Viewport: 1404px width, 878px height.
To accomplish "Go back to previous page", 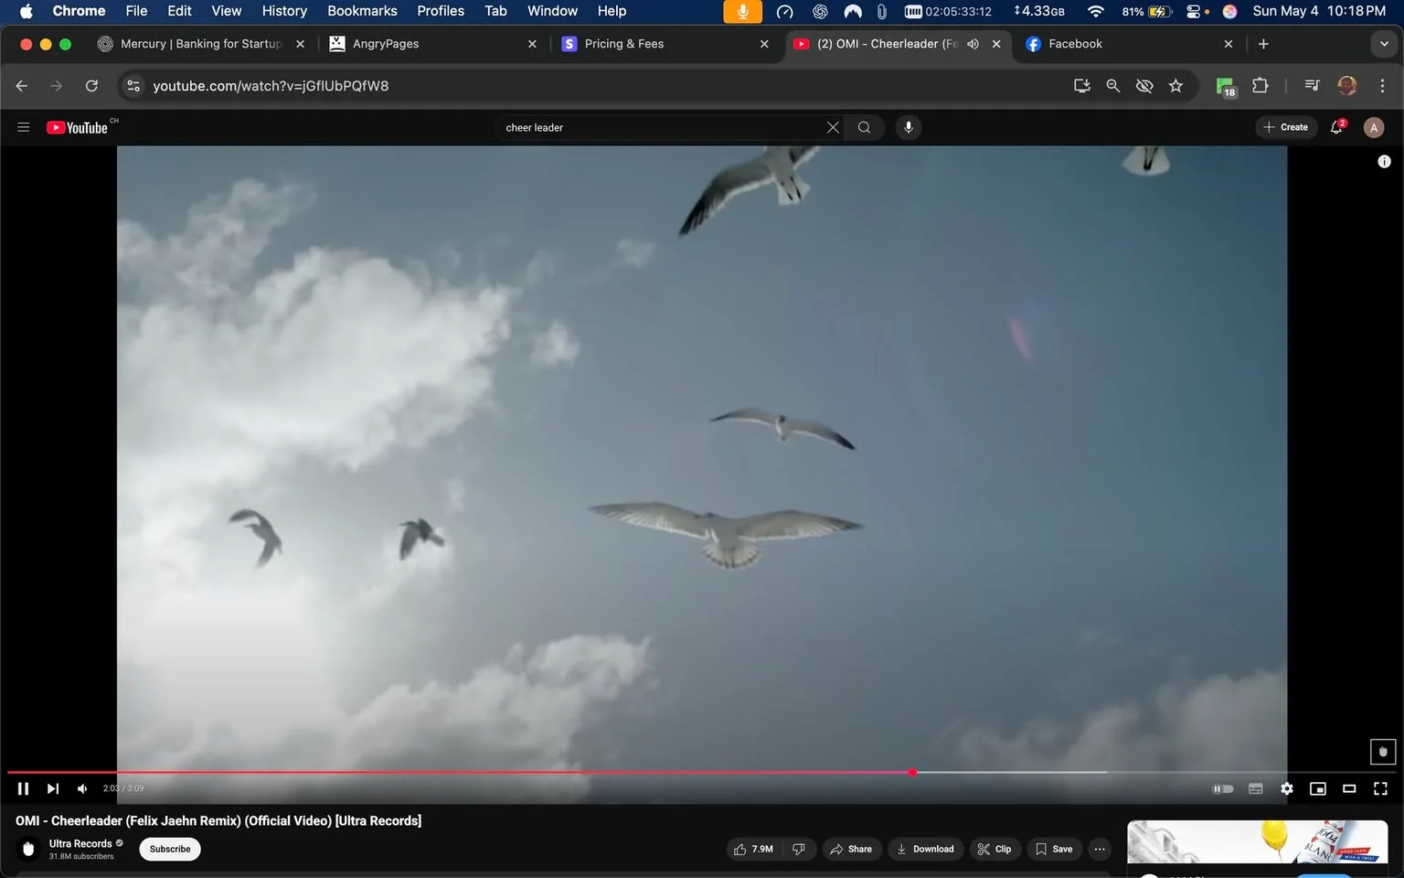I will pos(22,86).
